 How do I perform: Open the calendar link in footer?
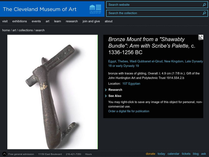click(x=173, y=154)
